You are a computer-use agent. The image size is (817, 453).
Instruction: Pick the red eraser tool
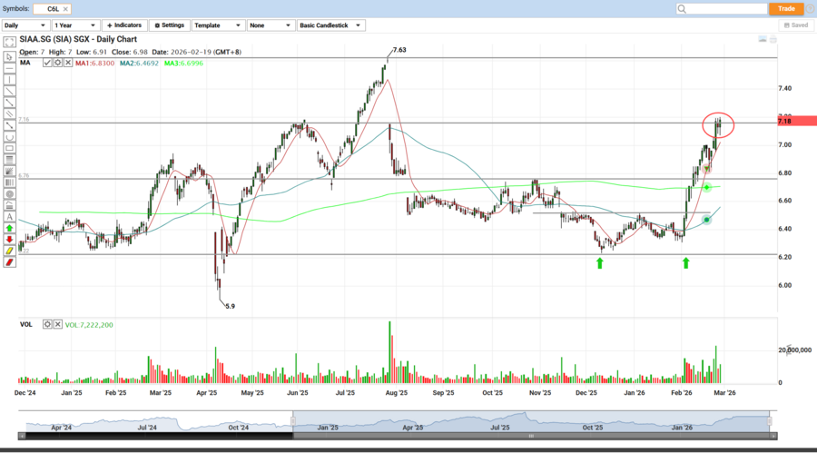pos(9,262)
